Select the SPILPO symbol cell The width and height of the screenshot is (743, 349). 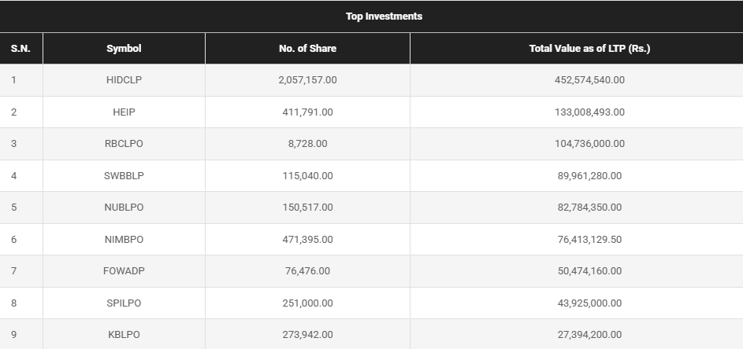click(x=124, y=303)
